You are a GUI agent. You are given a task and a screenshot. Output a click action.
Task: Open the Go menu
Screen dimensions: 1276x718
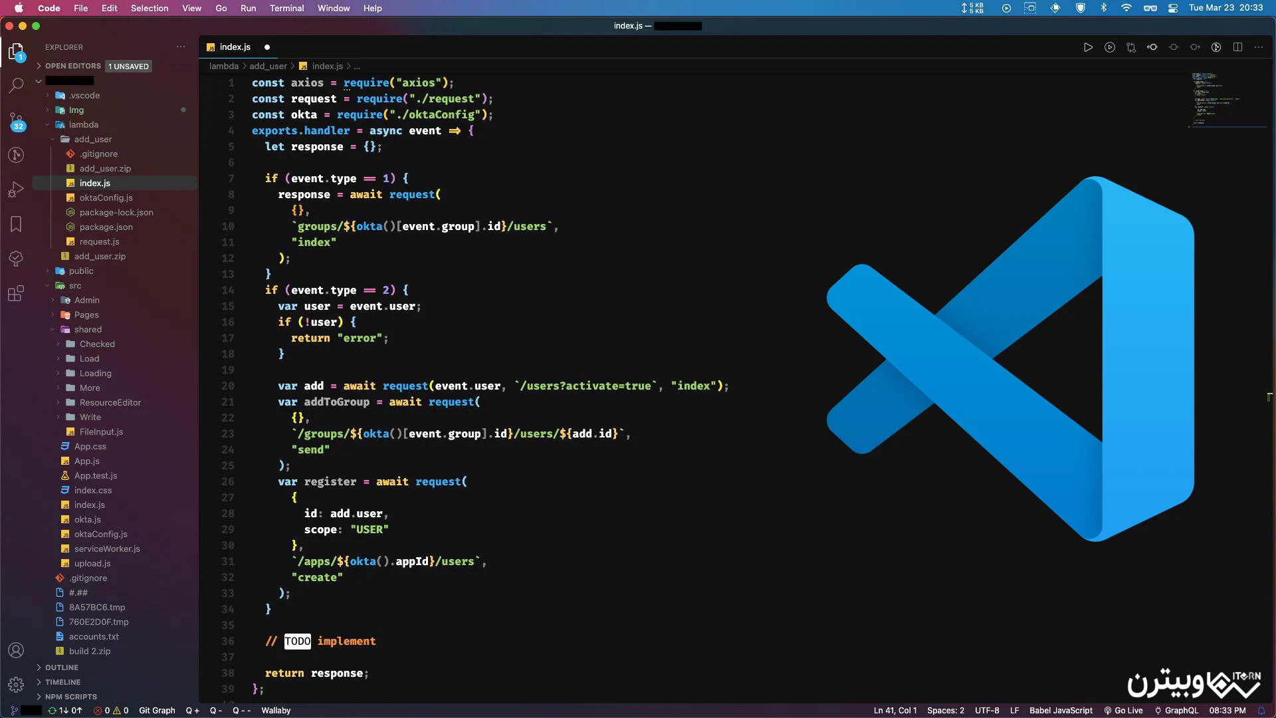coord(221,8)
